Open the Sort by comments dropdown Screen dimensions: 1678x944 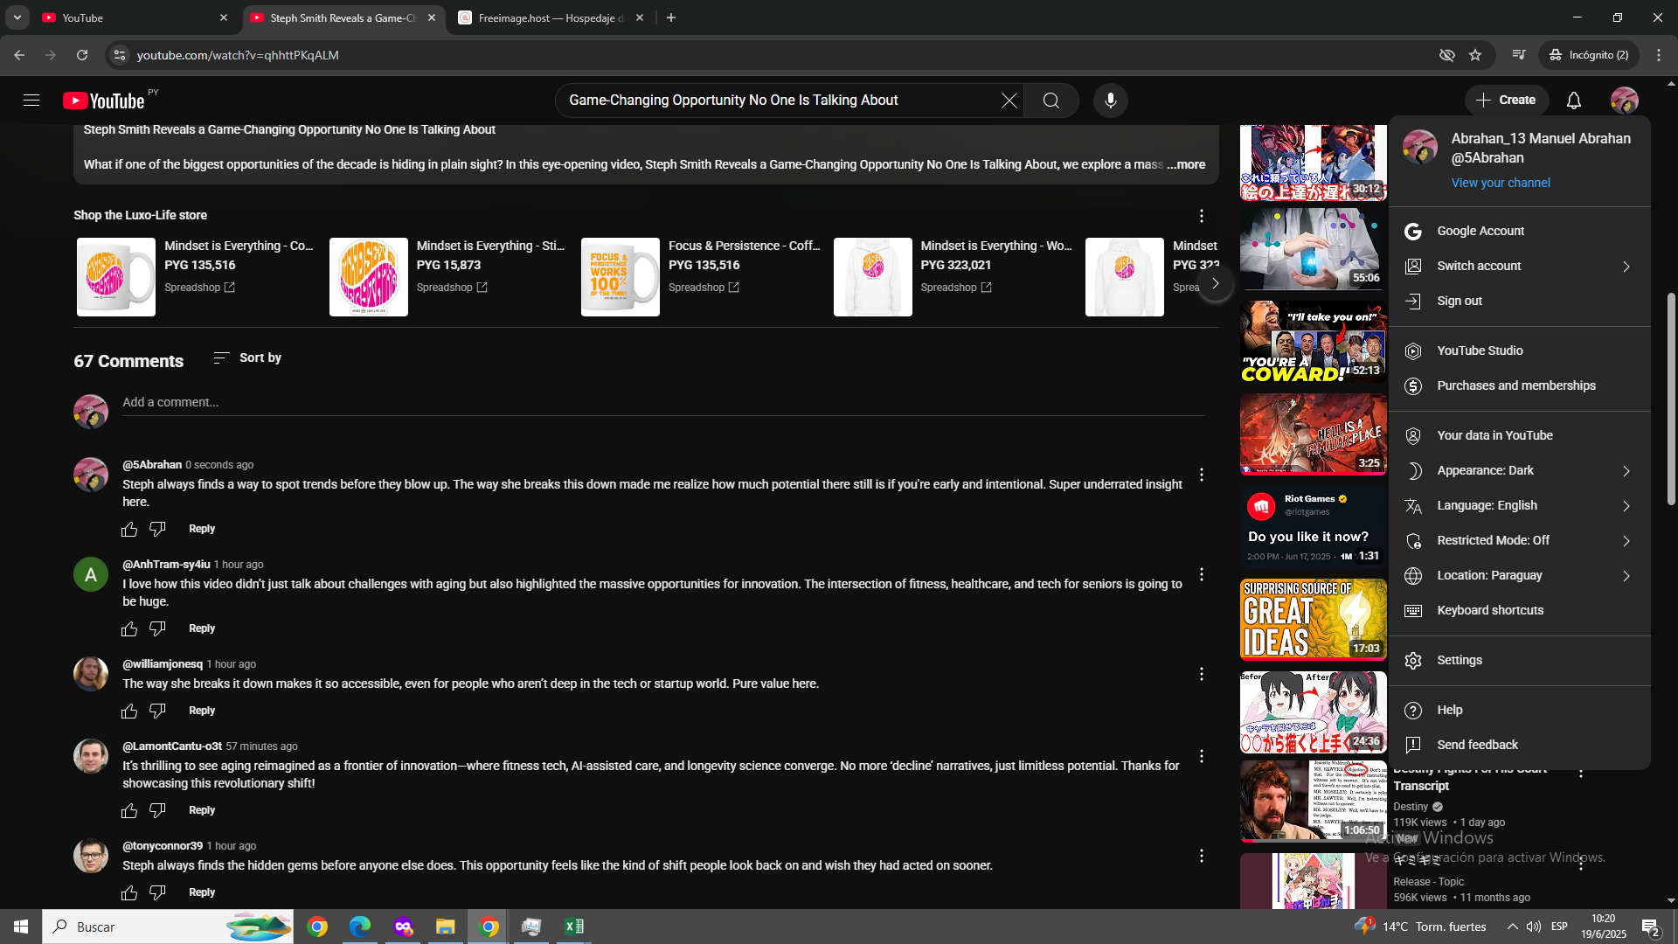tap(247, 357)
